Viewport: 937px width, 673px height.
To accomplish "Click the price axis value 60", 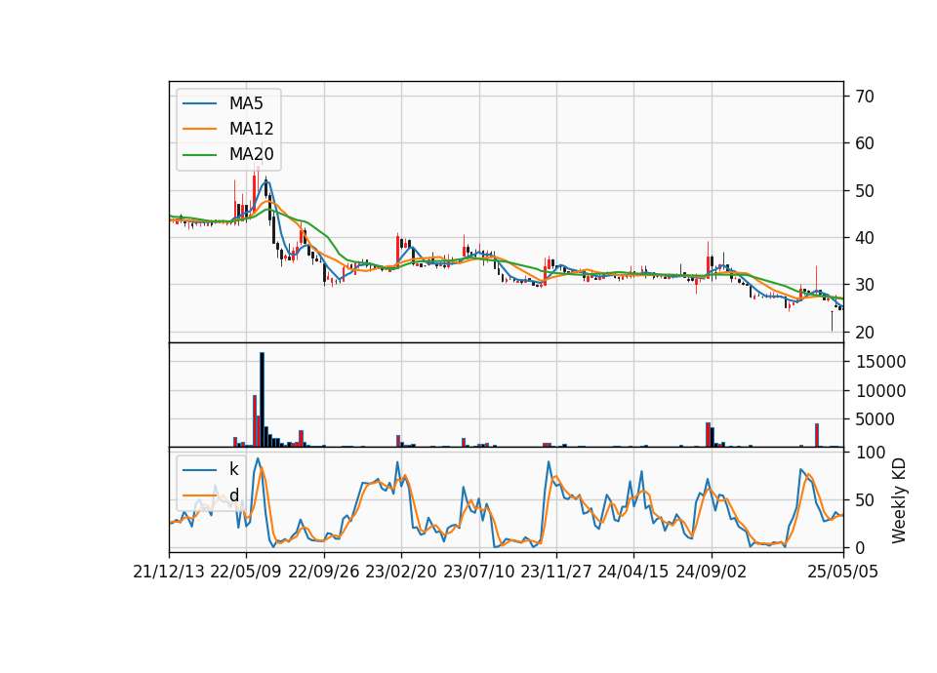I will click(865, 143).
